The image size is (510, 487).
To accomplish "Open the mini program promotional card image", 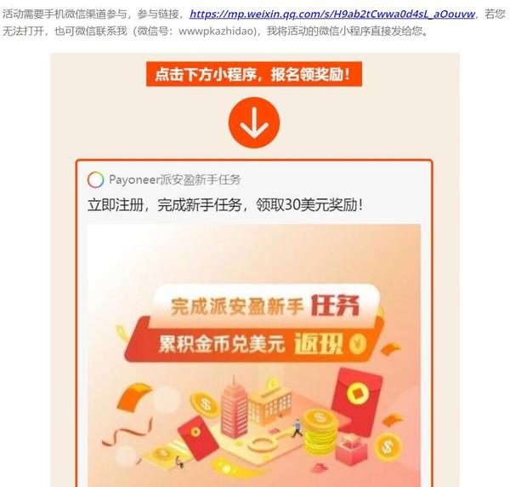I will click(254, 355).
